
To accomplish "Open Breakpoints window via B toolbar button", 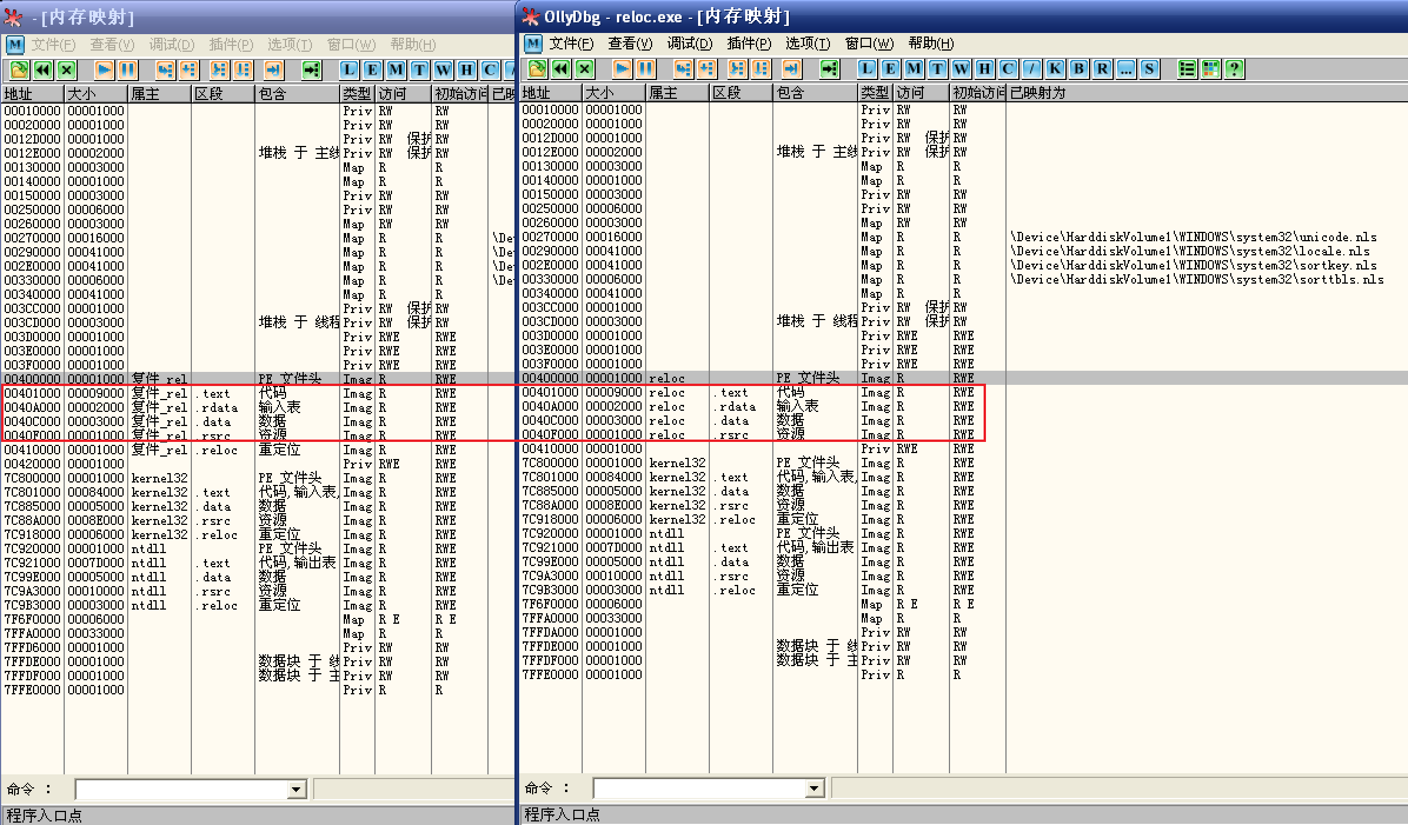I will (x=1078, y=69).
